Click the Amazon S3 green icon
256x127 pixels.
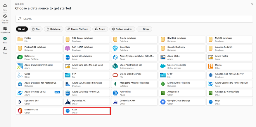[x=163, y=93]
